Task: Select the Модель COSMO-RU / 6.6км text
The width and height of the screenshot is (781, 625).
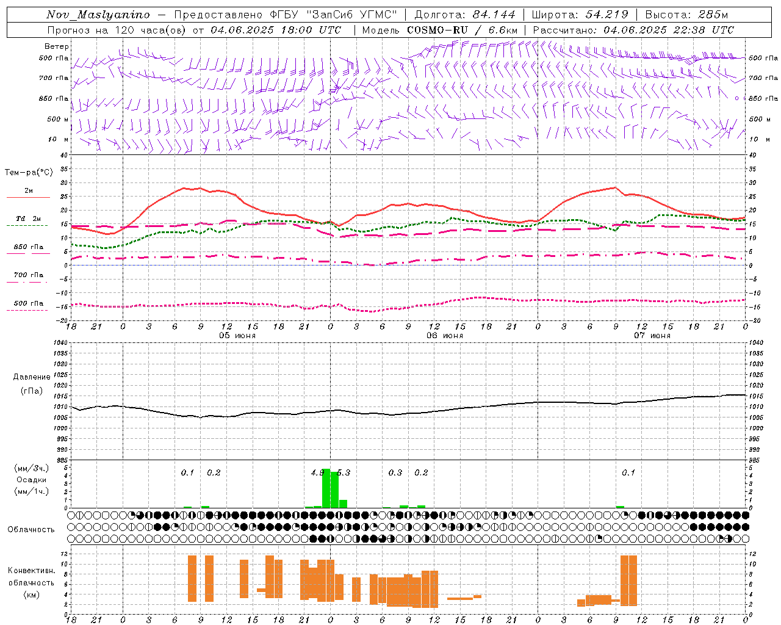Action: pos(440,30)
